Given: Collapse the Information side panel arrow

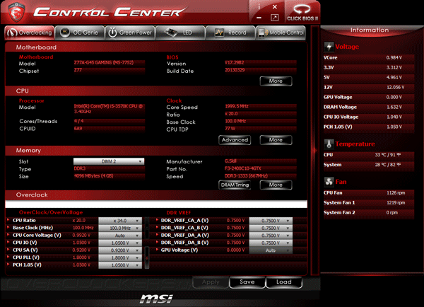Looking at the screenshot, I should tap(314, 150).
